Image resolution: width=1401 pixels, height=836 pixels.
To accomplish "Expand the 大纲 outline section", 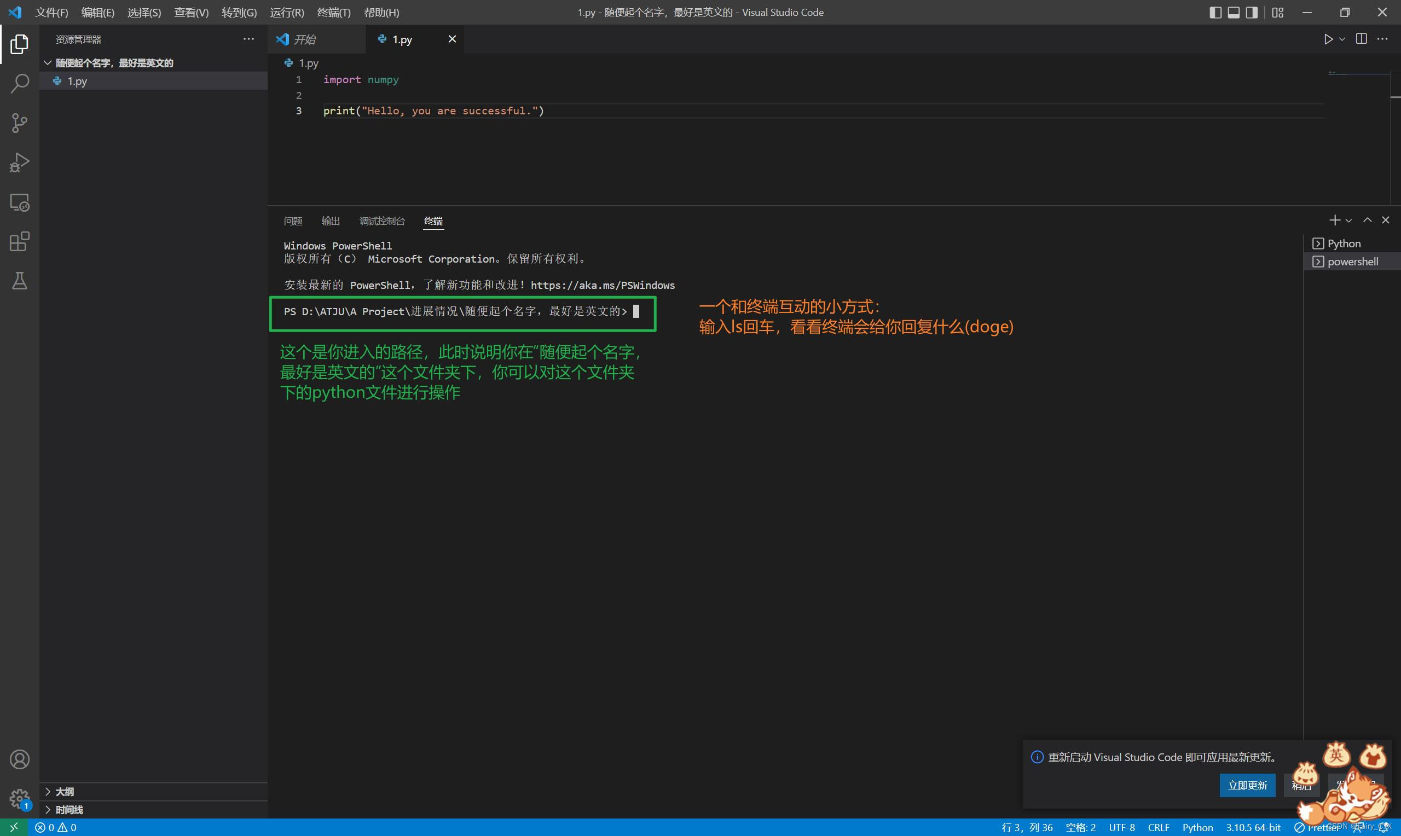I will point(65,792).
